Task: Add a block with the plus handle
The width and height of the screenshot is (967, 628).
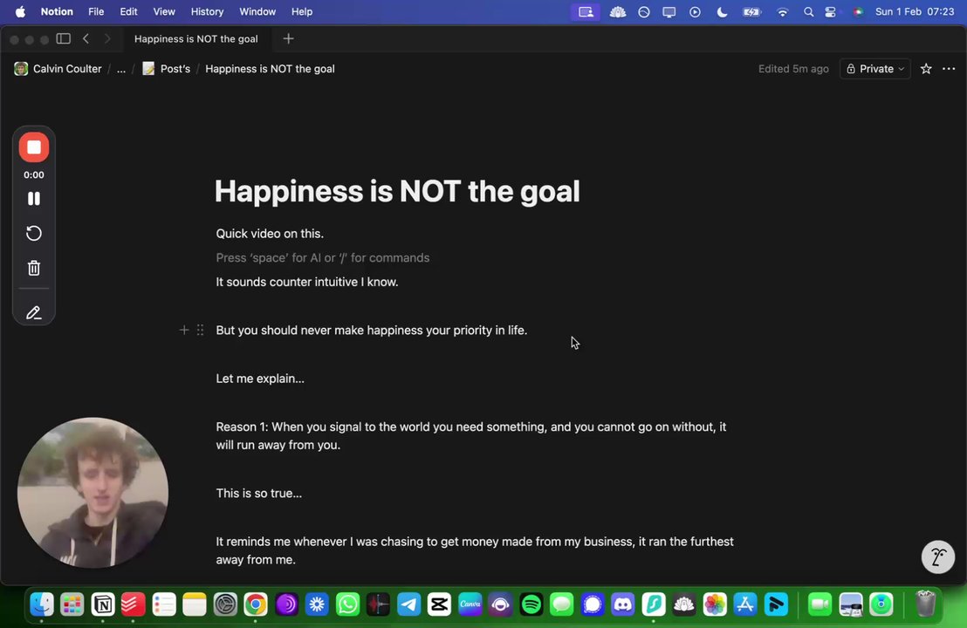Action: click(184, 331)
